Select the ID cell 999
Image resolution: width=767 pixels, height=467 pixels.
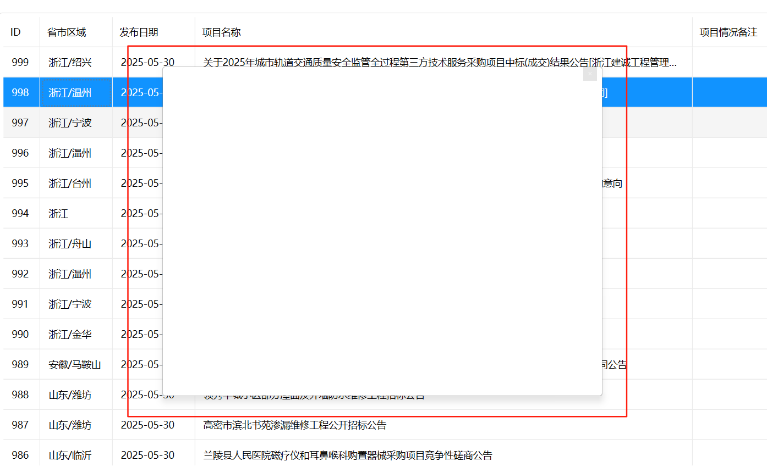[x=20, y=62]
